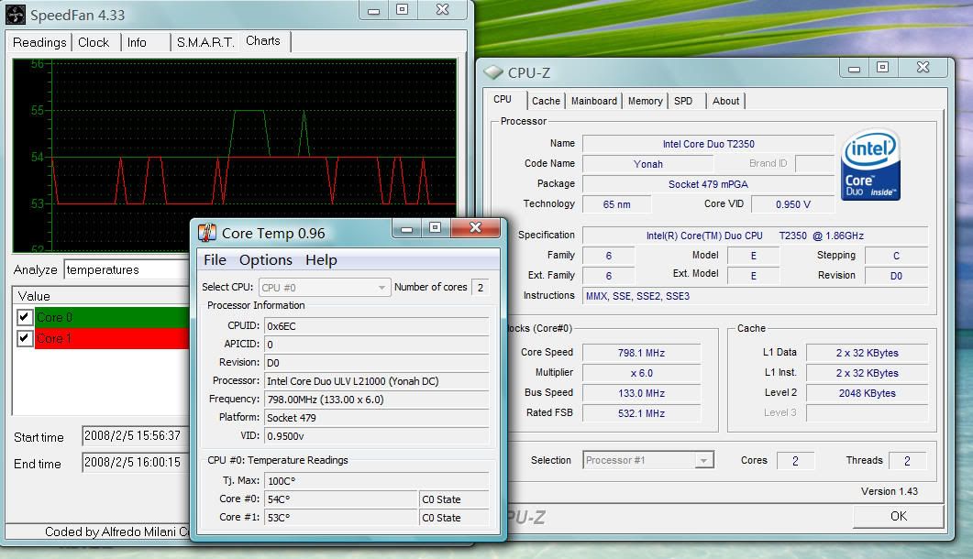Click the red Core 1 color bar

(112, 338)
